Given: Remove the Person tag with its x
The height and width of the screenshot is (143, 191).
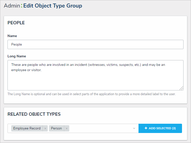Looking at the screenshot, I should 66,128.
